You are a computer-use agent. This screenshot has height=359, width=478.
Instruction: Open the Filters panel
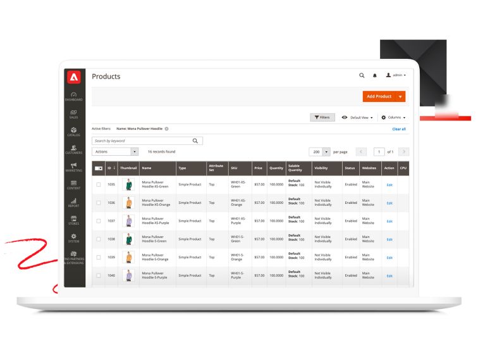point(322,117)
